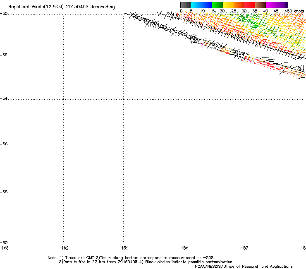Click the legend label '10'

(x=202, y=11)
